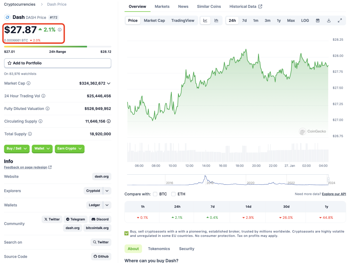Search on Twitter magnifier button
356x263 pixels.
tap(101, 242)
